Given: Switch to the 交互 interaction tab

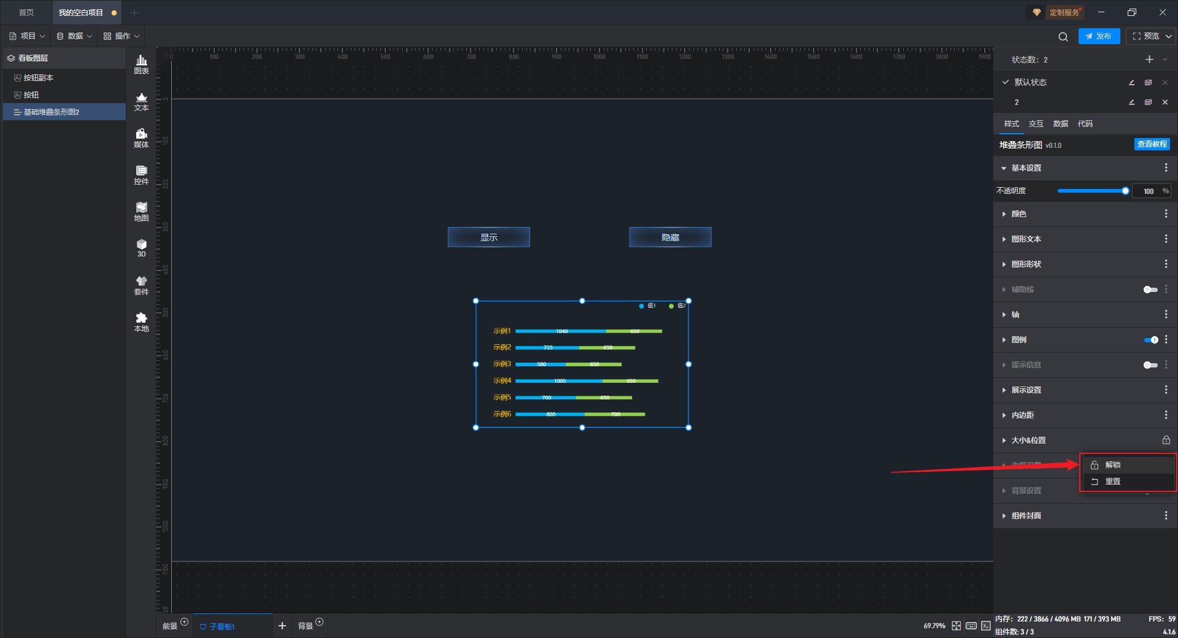Looking at the screenshot, I should [1036, 124].
